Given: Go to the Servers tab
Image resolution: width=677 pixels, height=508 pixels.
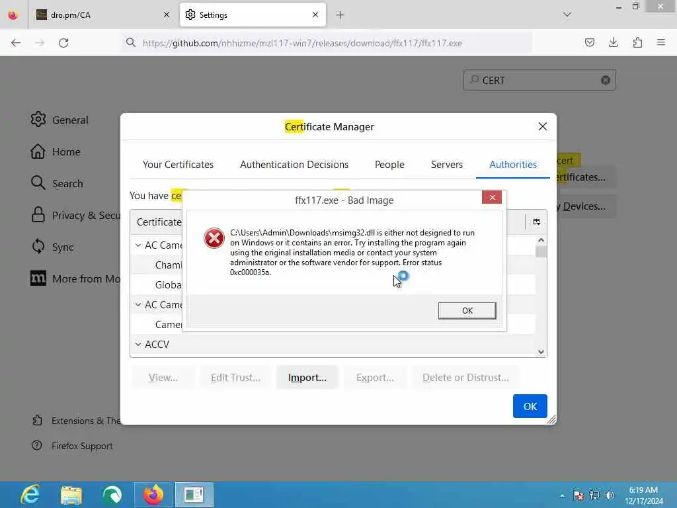Looking at the screenshot, I should 447,165.
